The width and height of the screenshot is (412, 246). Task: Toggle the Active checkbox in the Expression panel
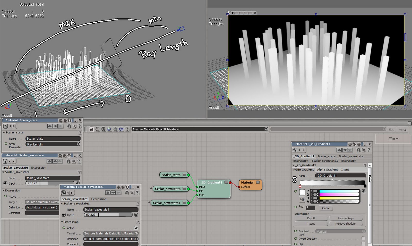pyautogui.click(x=136, y=228)
